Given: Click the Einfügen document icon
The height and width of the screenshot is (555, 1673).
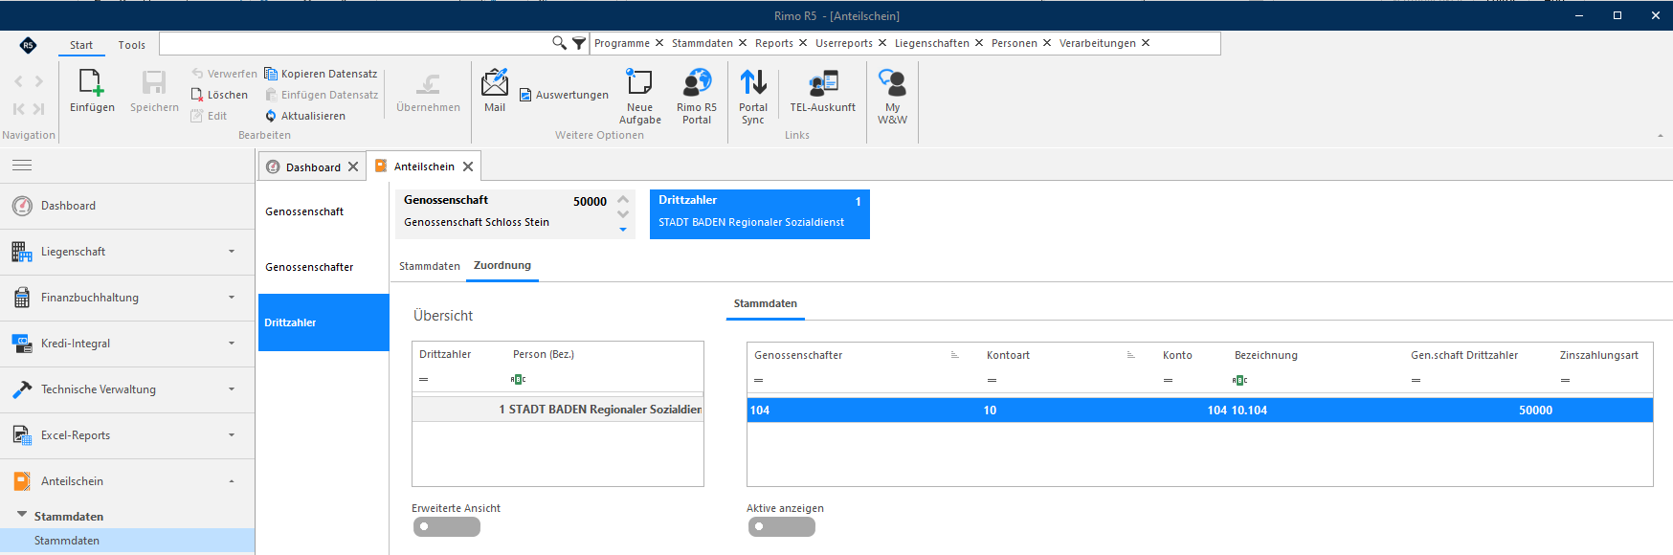Looking at the screenshot, I should (92, 83).
